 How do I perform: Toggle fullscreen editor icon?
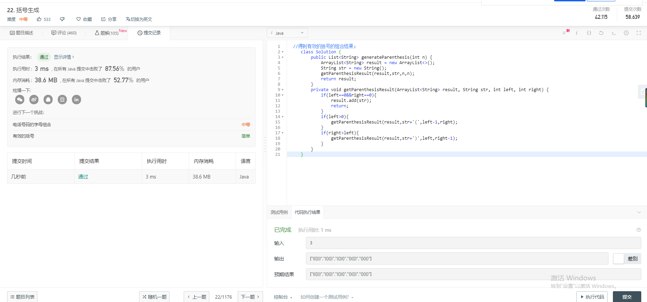click(639, 33)
